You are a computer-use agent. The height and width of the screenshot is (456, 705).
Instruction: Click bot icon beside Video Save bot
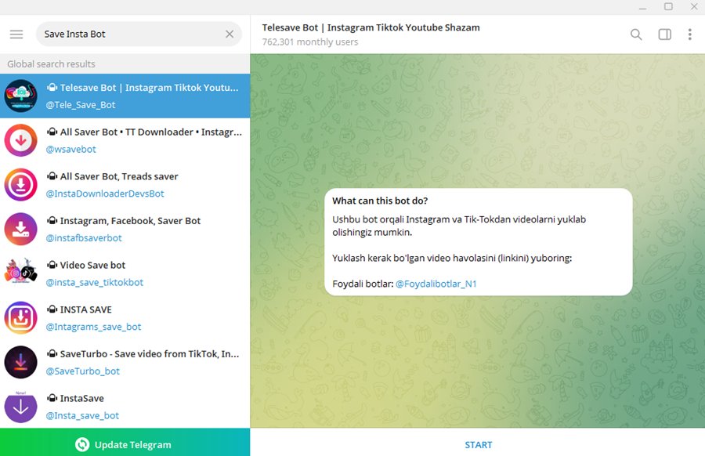pos(52,265)
